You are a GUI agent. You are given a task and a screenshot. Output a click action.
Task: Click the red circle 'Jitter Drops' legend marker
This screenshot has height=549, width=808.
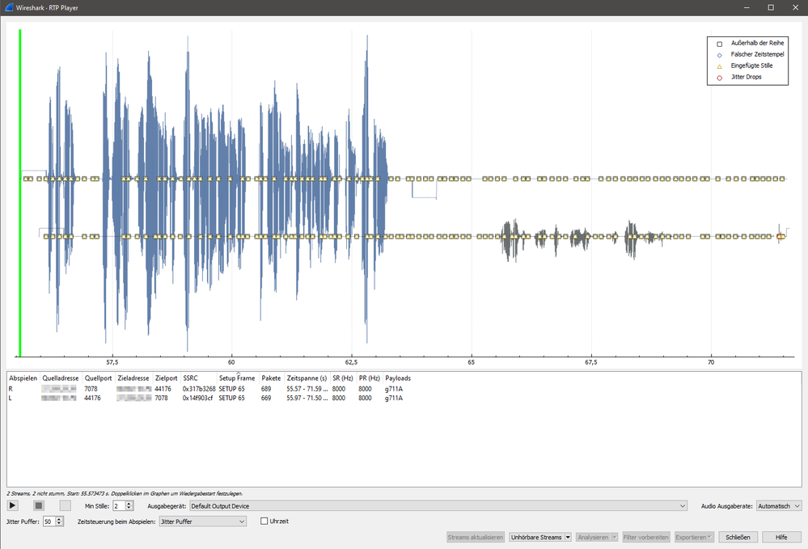coord(719,78)
